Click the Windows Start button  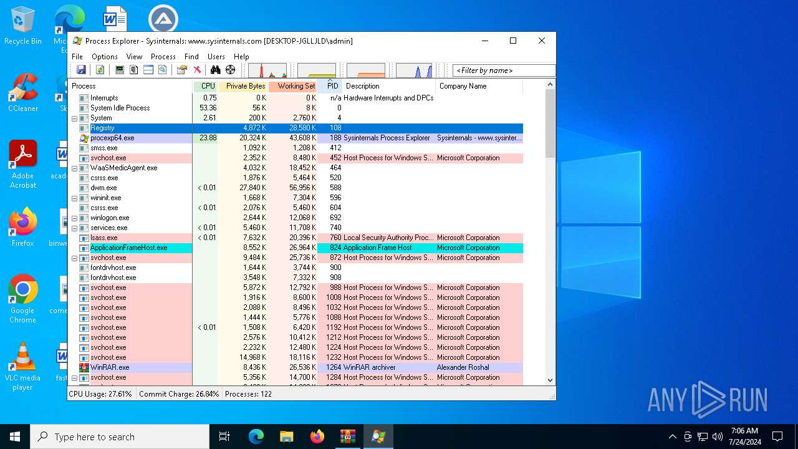15,437
